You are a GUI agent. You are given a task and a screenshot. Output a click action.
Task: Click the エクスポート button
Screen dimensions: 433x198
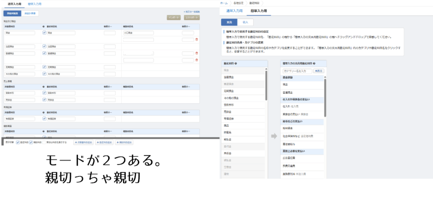coord(192,18)
